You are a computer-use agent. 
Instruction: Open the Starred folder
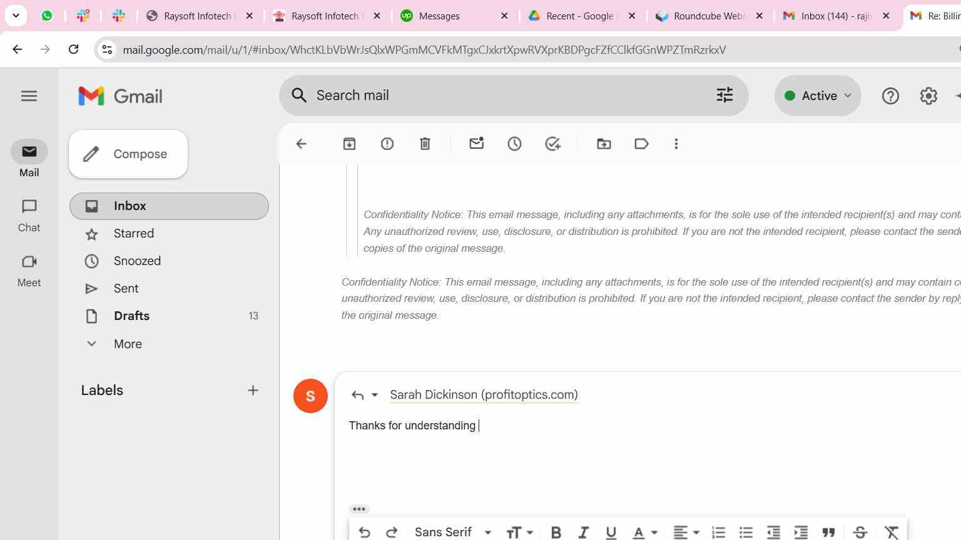[x=169, y=234]
